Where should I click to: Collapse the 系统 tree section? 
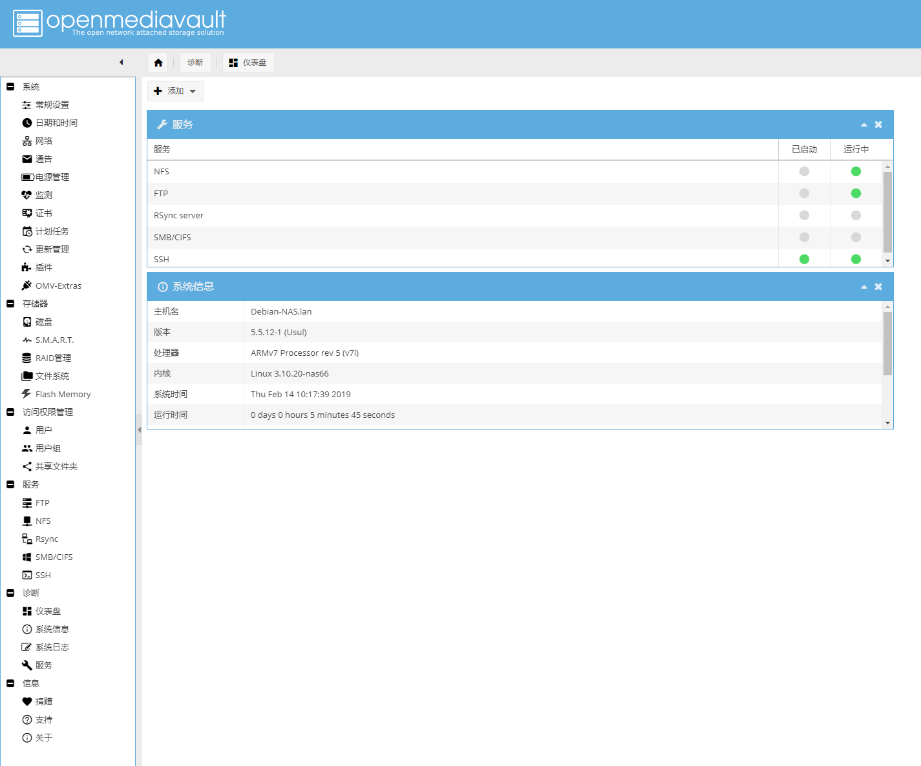click(x=10, y=87)
